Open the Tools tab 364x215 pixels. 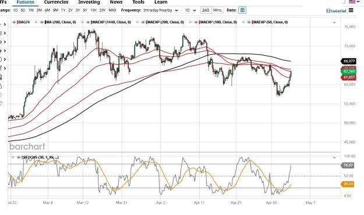[139, 2]
